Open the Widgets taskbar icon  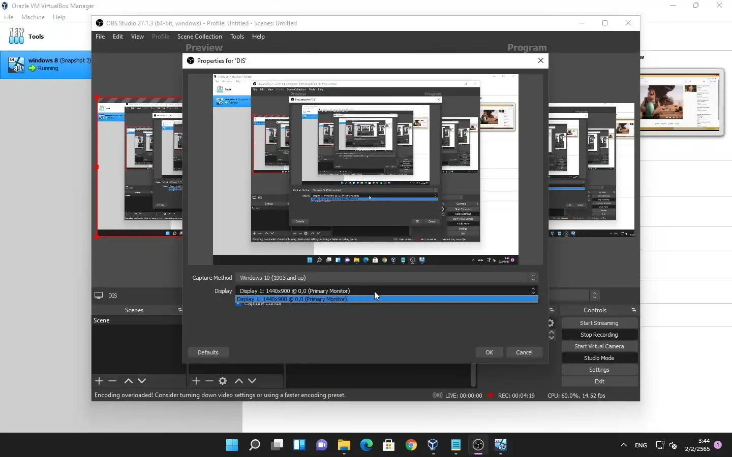(x=299, y=445)
